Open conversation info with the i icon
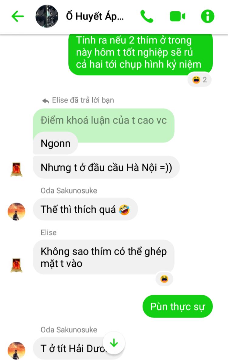Screen dimensions: 228x360 207,16
